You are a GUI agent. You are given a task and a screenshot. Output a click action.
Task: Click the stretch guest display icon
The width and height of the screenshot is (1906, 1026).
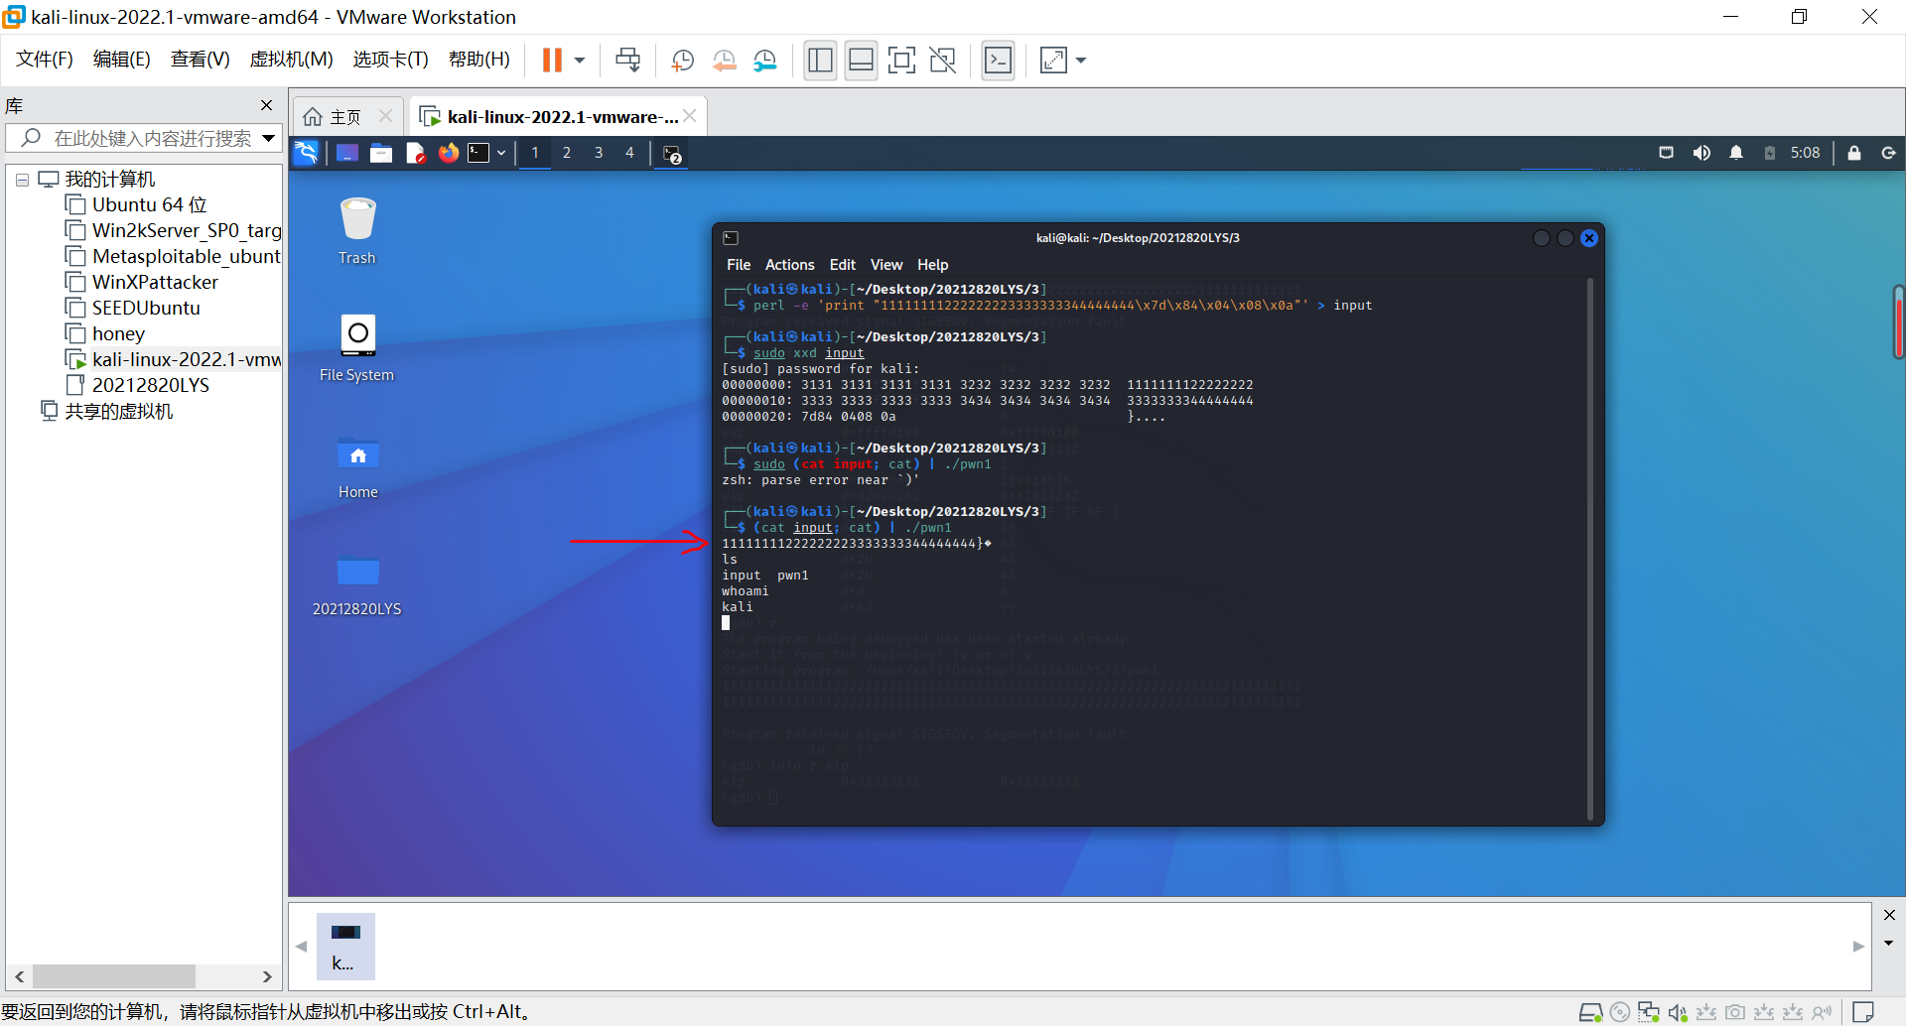click(1053, 61)
